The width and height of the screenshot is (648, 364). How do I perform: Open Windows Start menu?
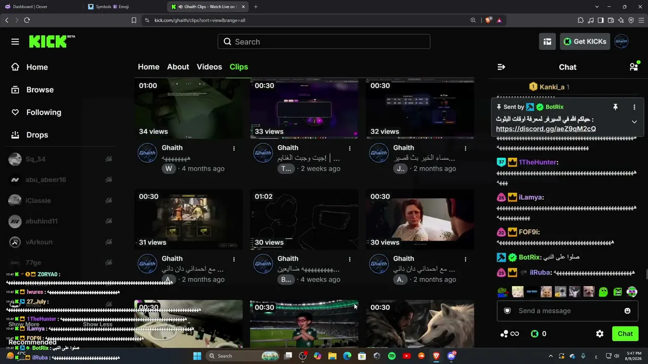pos(197,356)
